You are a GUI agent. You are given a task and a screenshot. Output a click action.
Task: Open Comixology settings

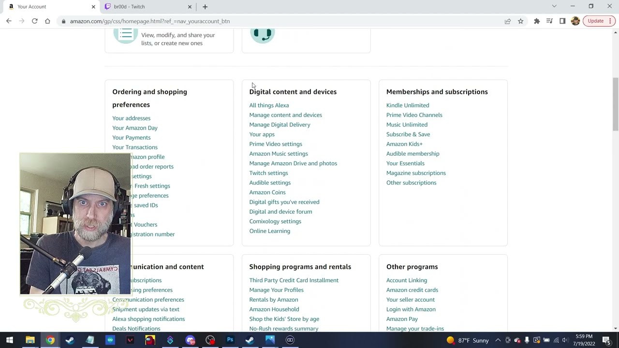275,221
